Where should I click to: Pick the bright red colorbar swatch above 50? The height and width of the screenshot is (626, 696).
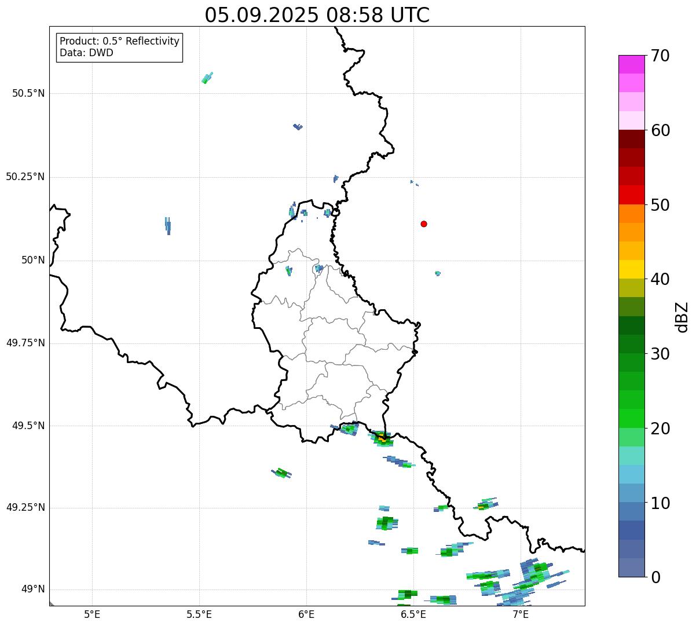pyautogui.click(x=631, y=195)
